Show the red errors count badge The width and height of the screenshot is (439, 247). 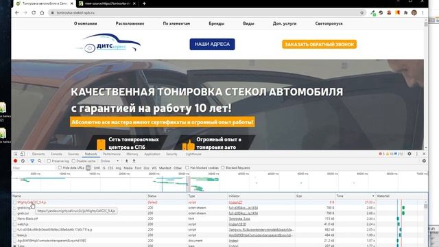point(382,154)
